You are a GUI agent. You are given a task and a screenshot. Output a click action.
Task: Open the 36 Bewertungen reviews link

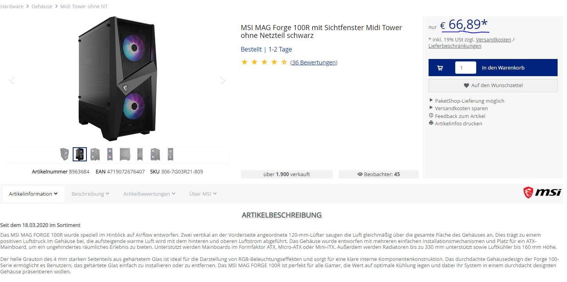click(314, 62)
